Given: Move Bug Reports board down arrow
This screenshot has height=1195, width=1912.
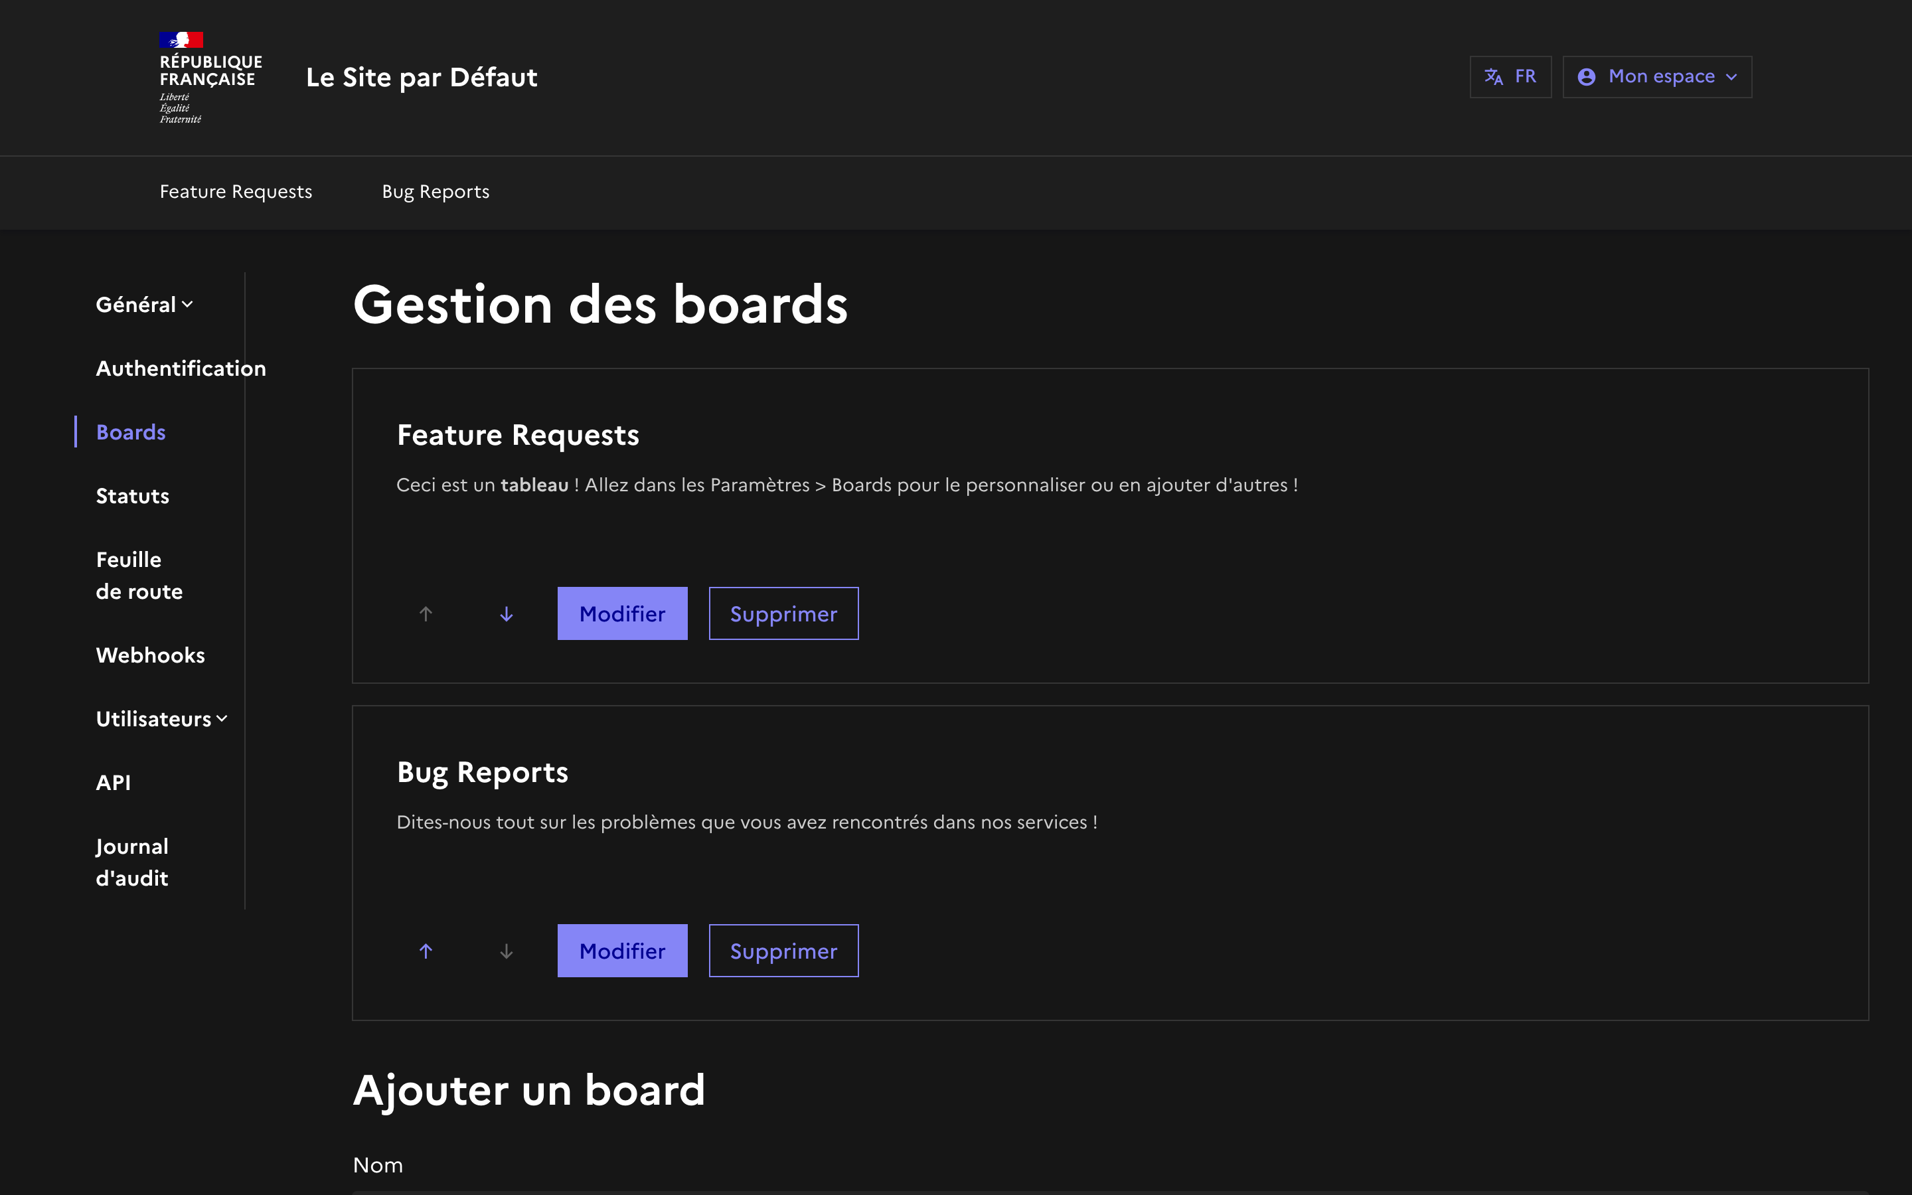Looking at the screenshot, I should coord(507,951).
